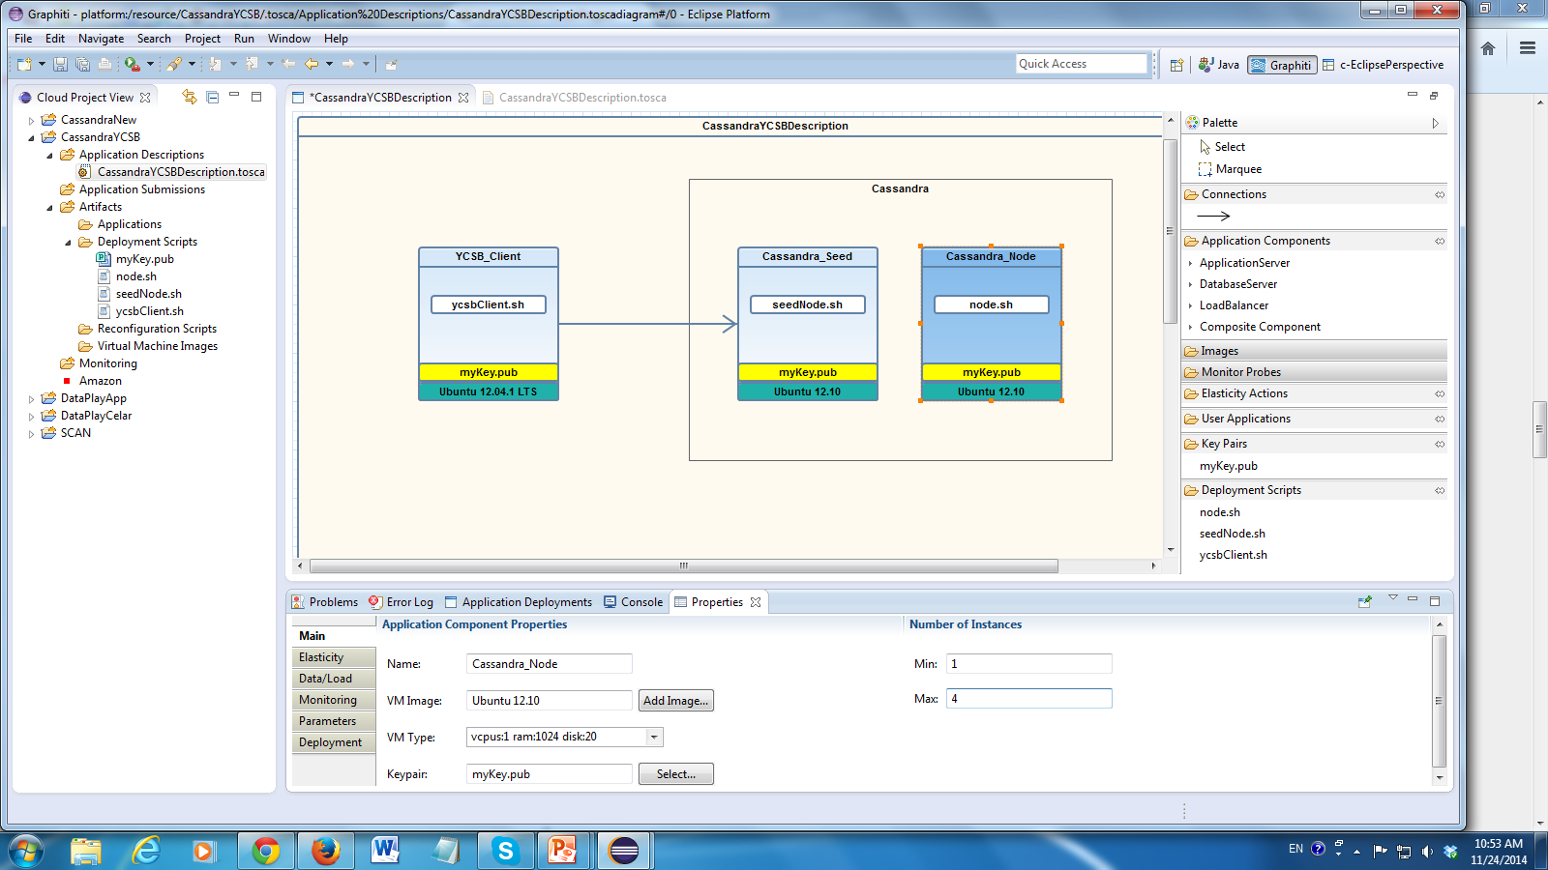The height and width of the screenshot is (870, 1548).
Task: Select the Marquee tool in Palette
Action: (1229, 169)
